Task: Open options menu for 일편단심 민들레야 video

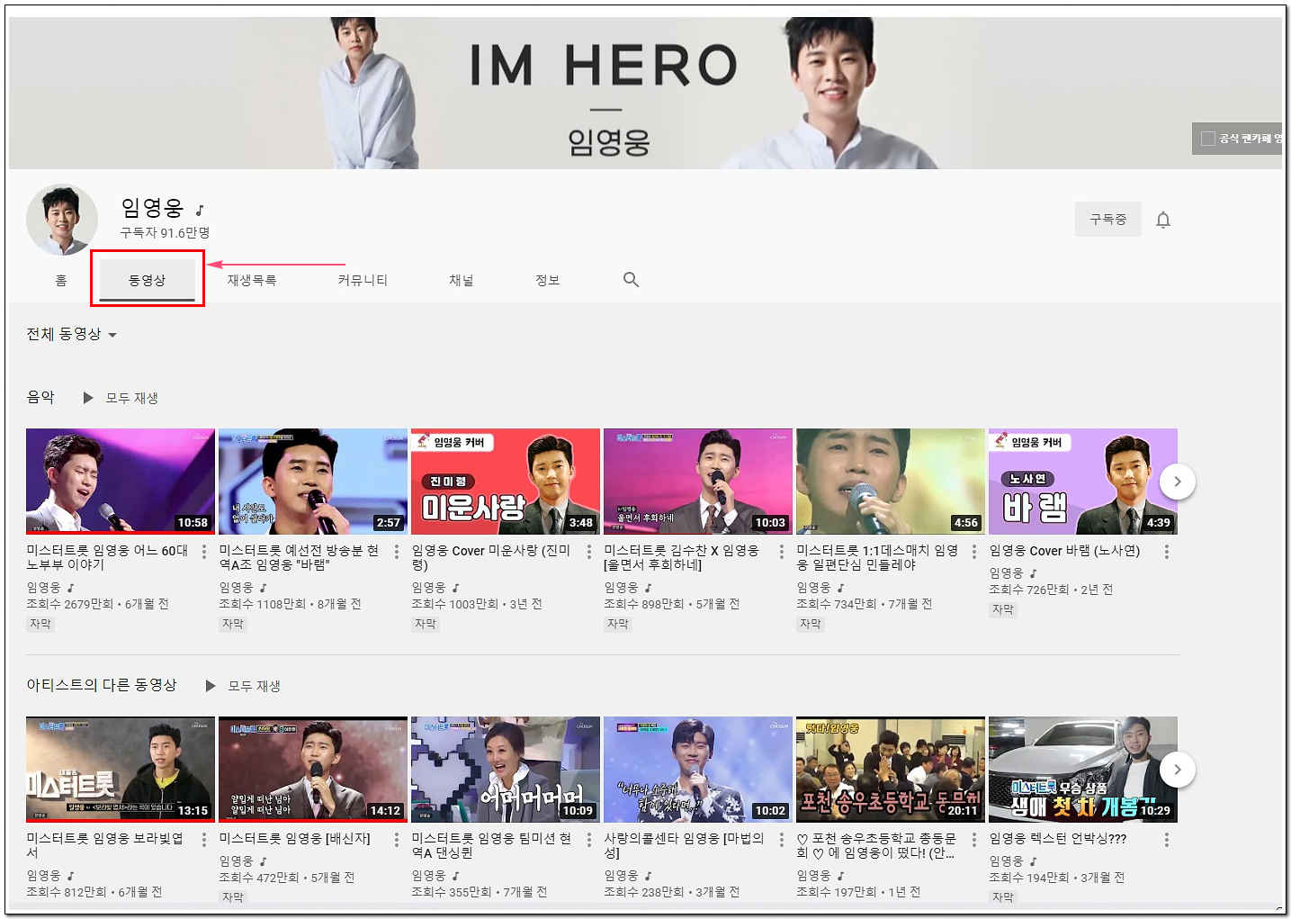Action: coord(974,552)
